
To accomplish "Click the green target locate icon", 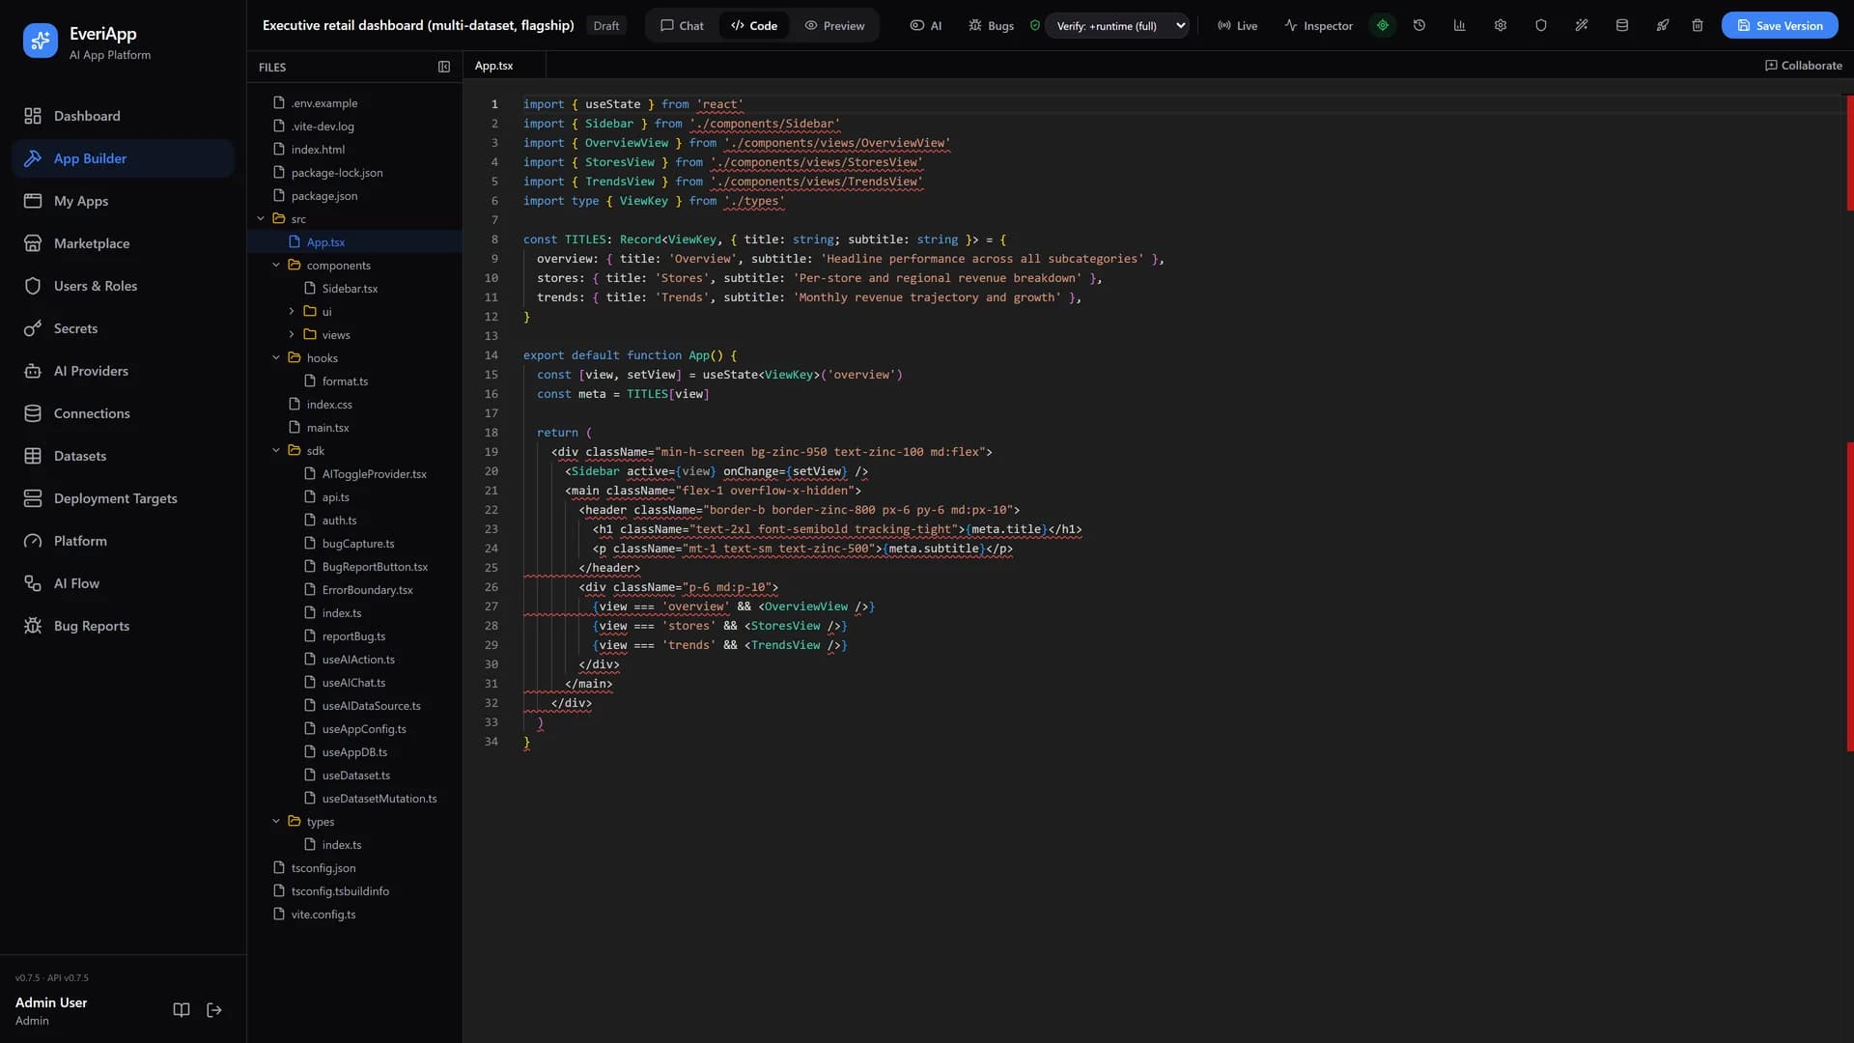I will pos(1383,26).
